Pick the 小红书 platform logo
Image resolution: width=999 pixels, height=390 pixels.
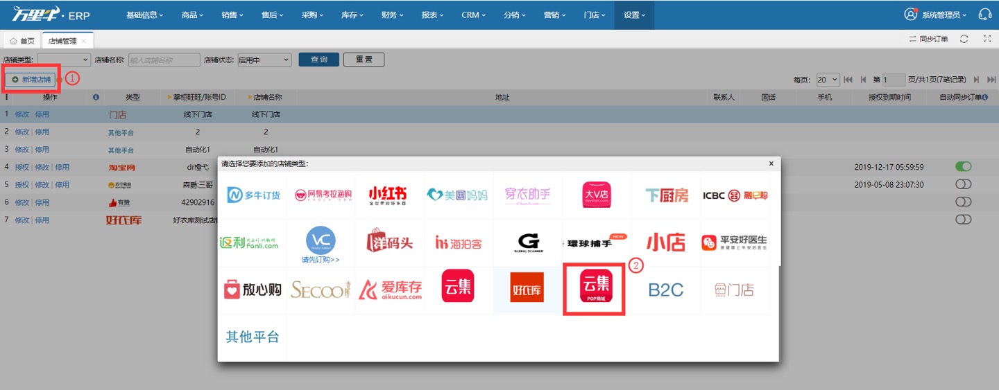[x=388, y=195]
